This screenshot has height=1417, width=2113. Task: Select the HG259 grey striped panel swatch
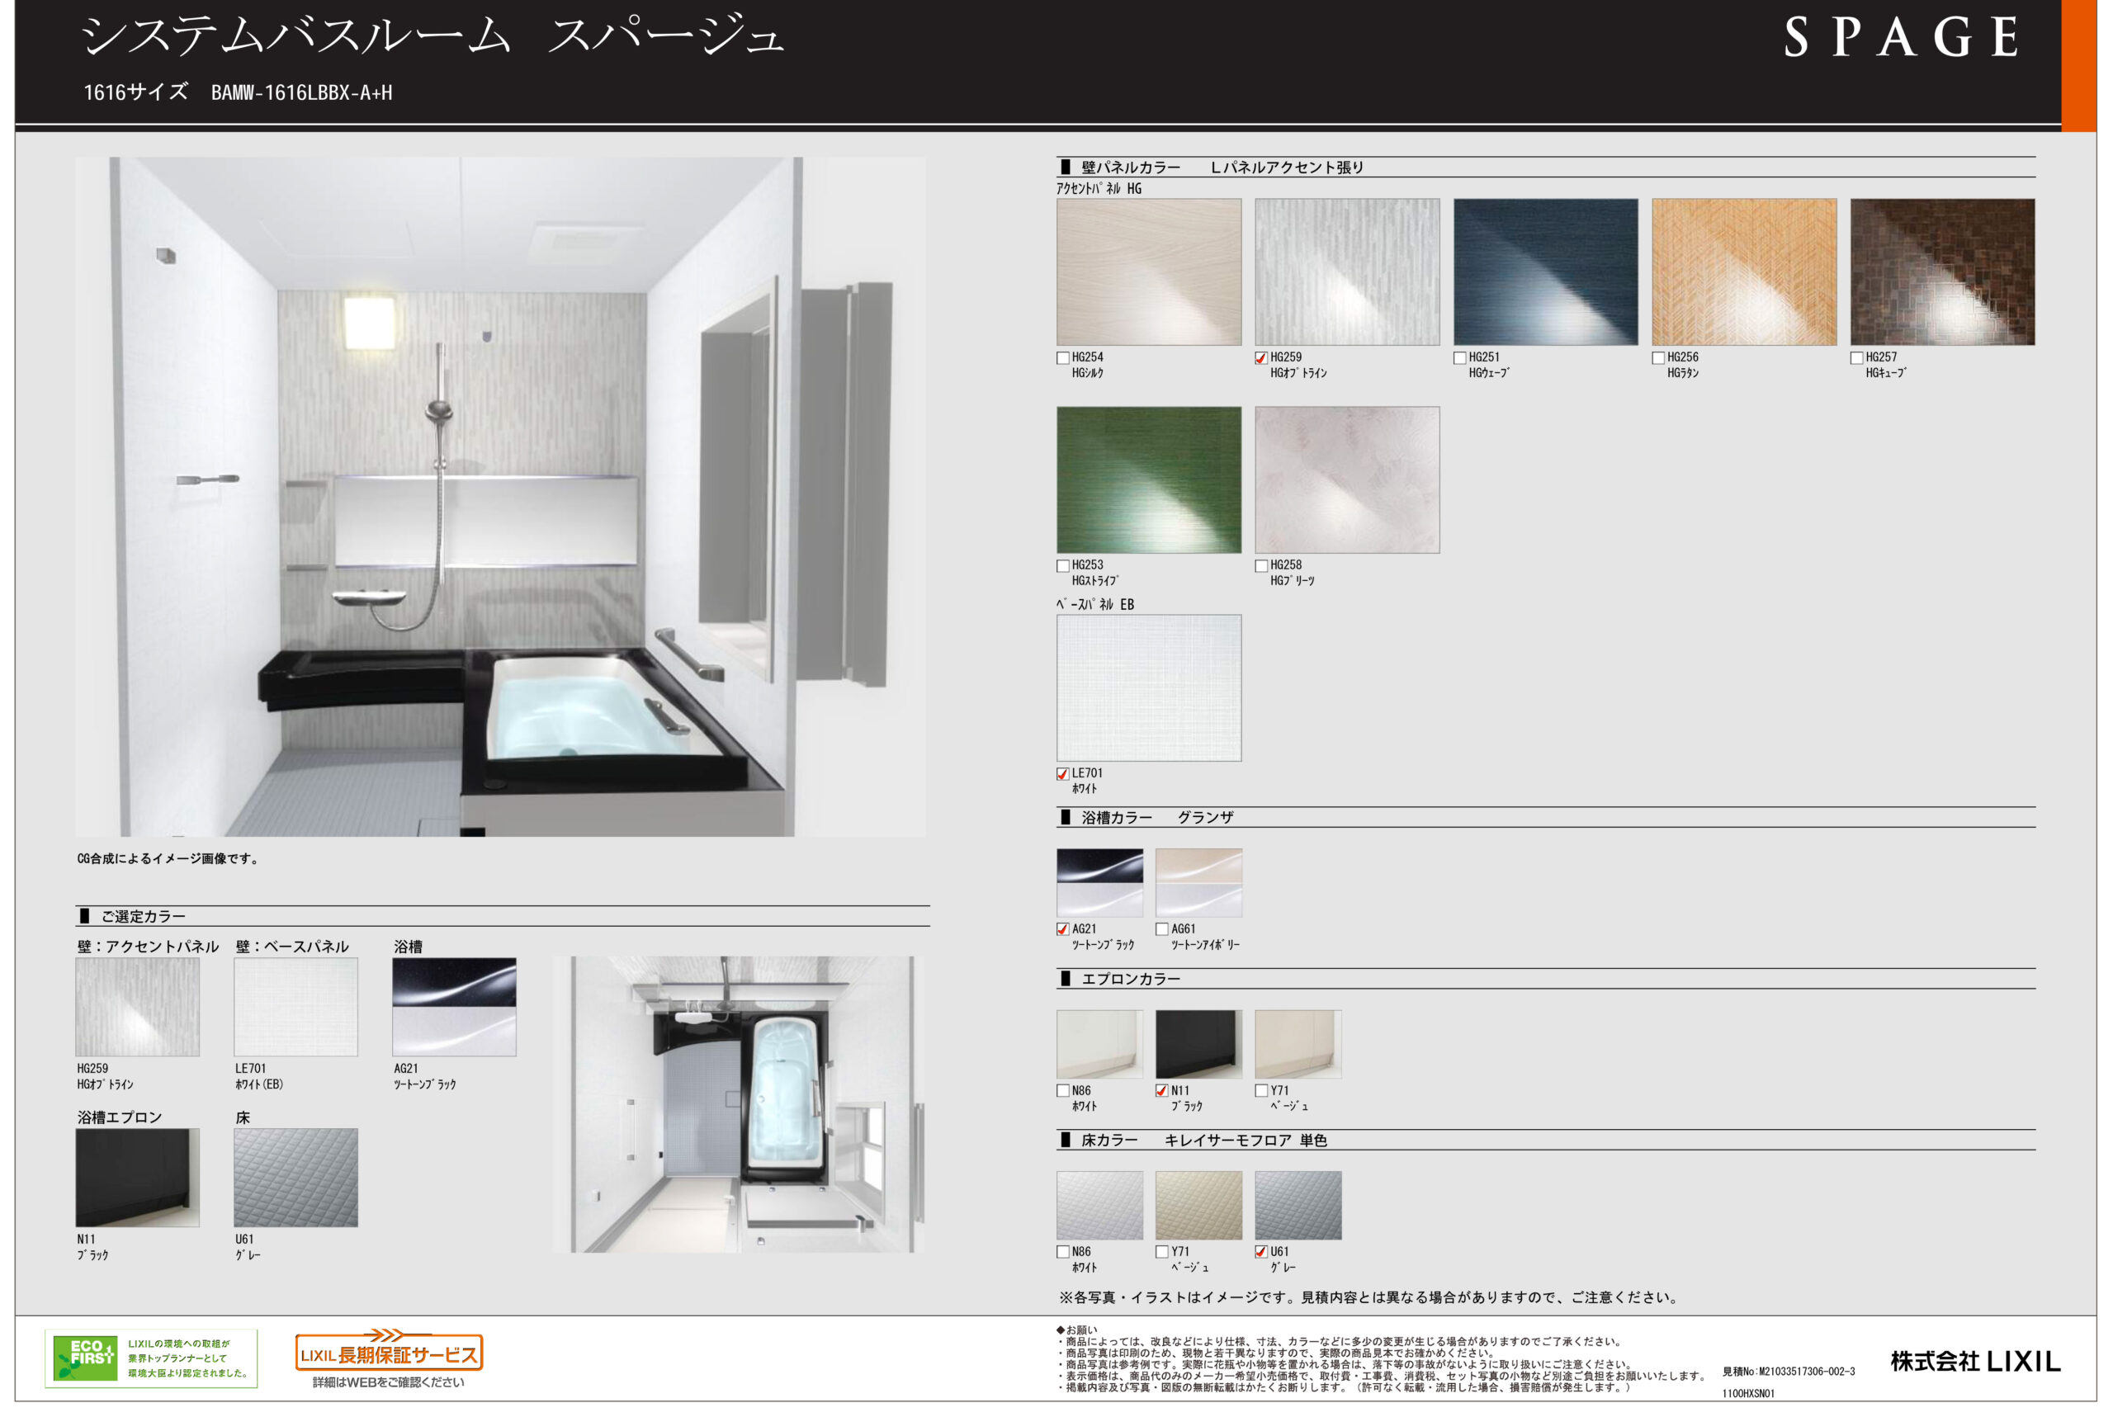(1346, 272)
